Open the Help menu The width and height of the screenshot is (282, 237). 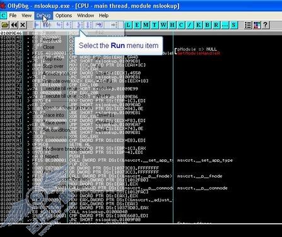click(103, 16)
